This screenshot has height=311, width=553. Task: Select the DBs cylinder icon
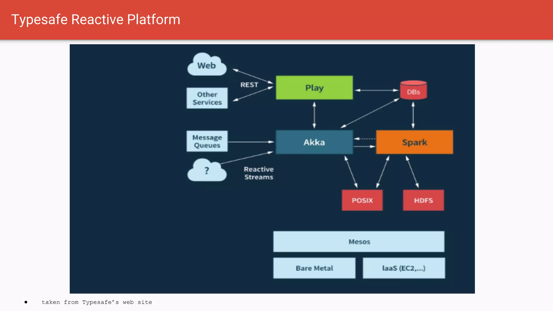click(413, 90)
